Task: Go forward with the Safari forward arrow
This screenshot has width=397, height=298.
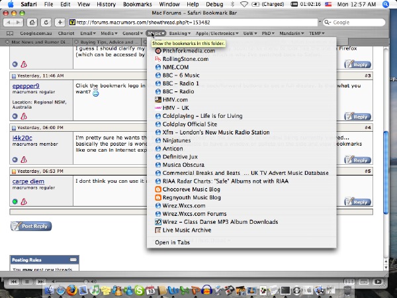Action: click(x=18, y=23)
